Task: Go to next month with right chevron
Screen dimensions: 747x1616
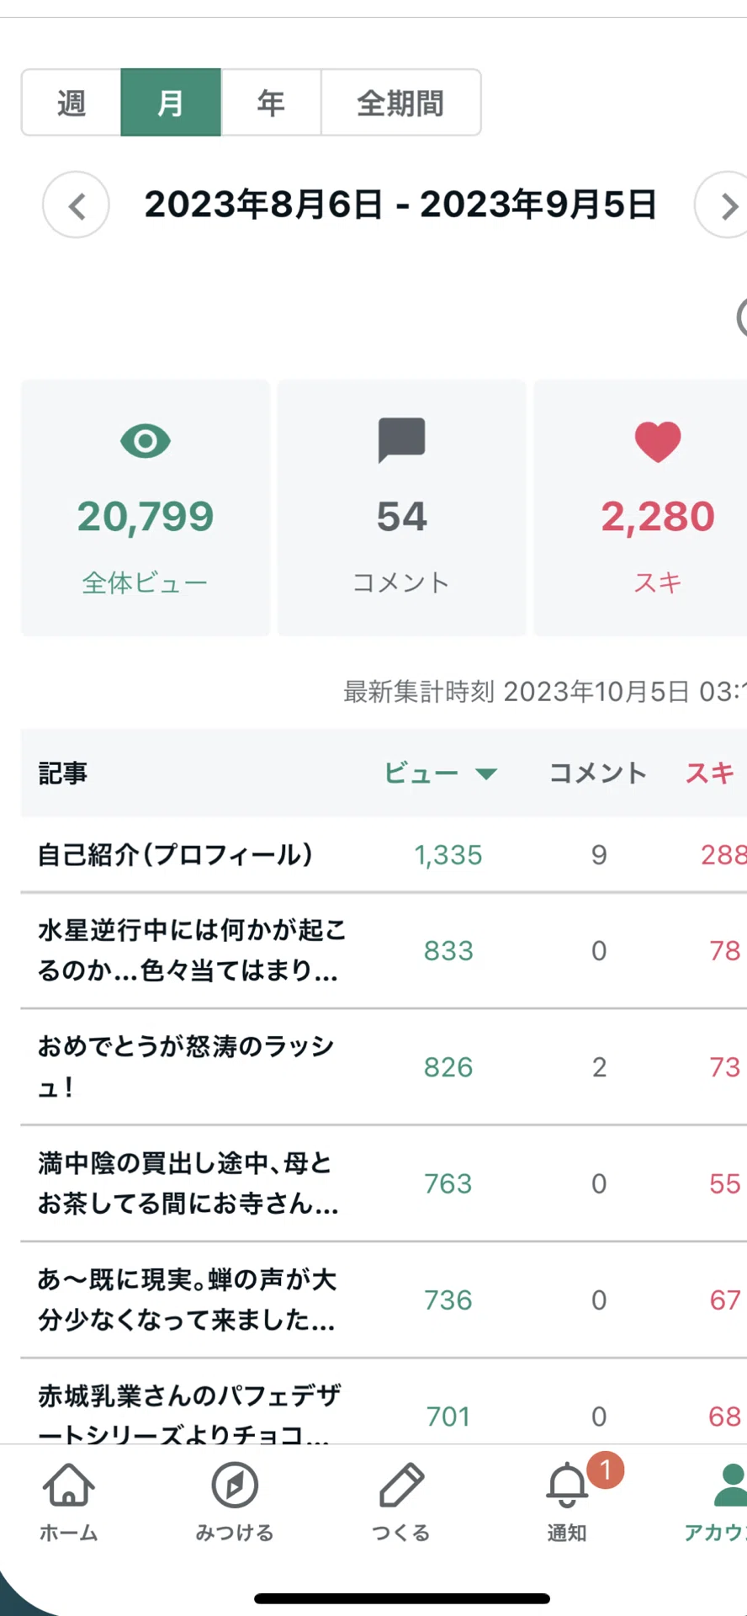Action: click(725, 205)
